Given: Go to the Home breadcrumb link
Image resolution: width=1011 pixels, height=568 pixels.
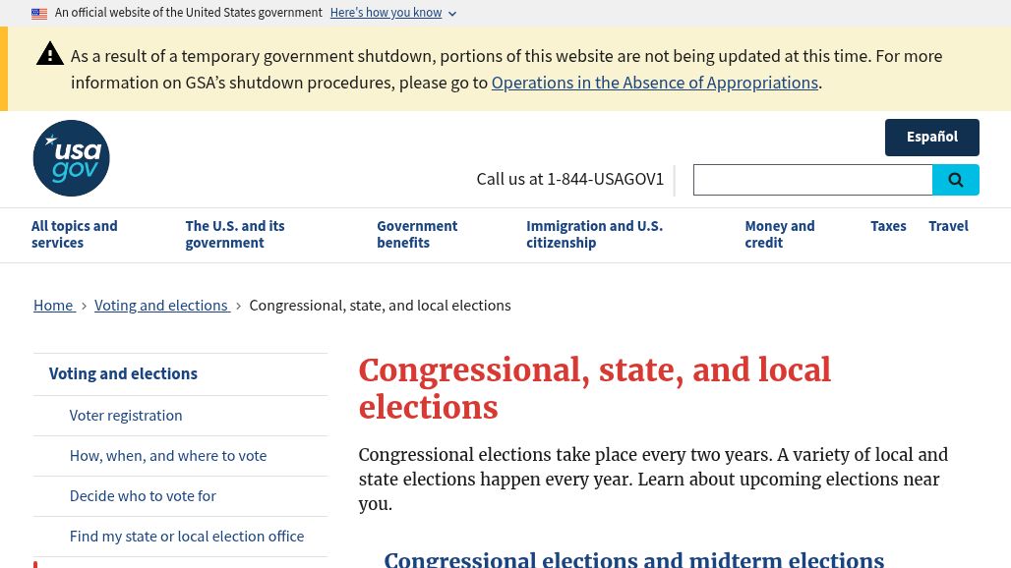Looking at the screenshot, I should click(x=53, y=306).
